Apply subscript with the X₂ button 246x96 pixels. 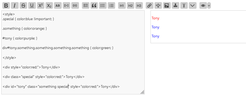(x=49, y=6)
